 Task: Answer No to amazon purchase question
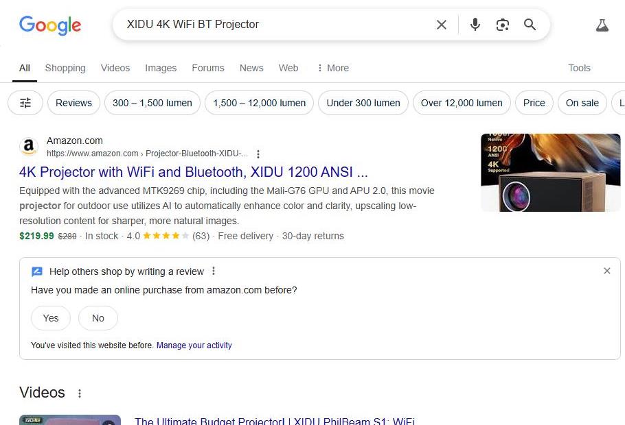pos(98,318)
